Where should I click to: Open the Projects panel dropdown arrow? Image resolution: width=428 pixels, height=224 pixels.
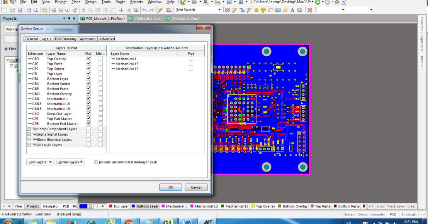64,19
